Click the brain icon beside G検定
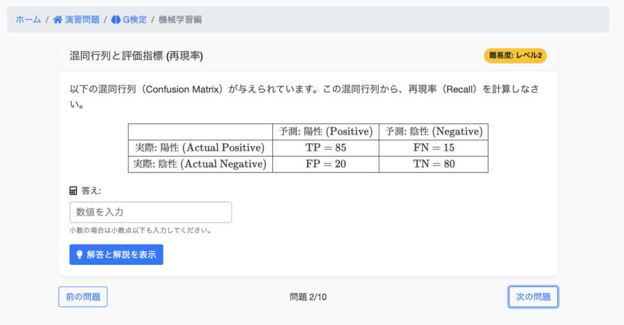 [x=116, y=19]
